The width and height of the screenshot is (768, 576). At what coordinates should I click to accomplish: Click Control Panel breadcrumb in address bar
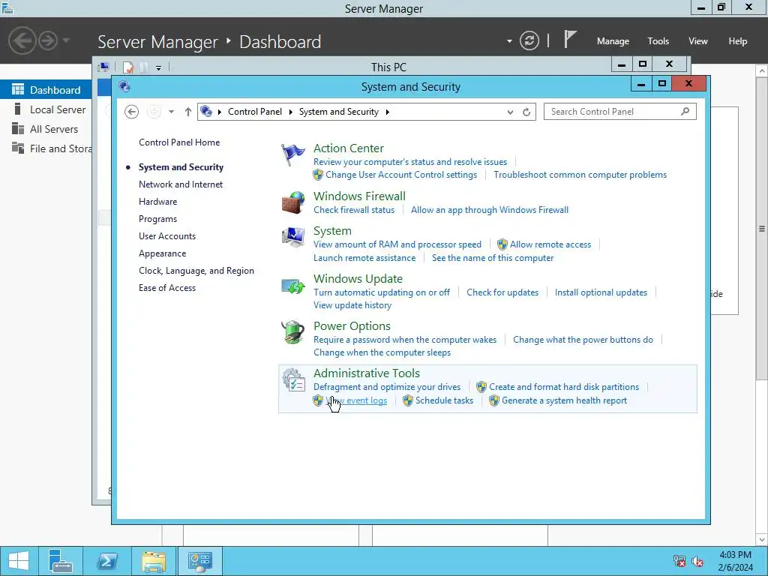[x=255, y=112]
